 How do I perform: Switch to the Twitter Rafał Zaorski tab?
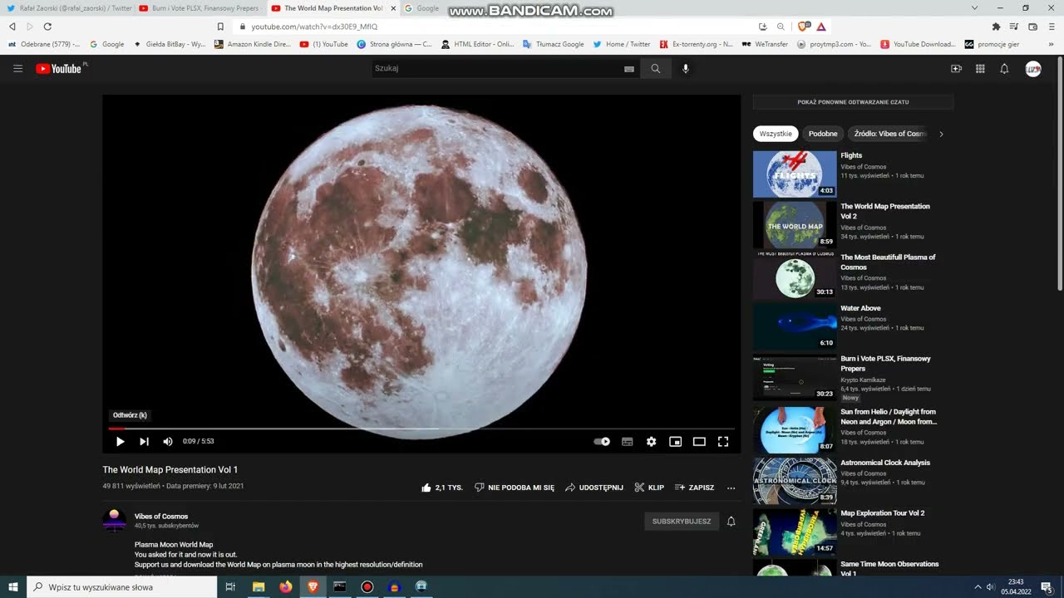(68, 8)
